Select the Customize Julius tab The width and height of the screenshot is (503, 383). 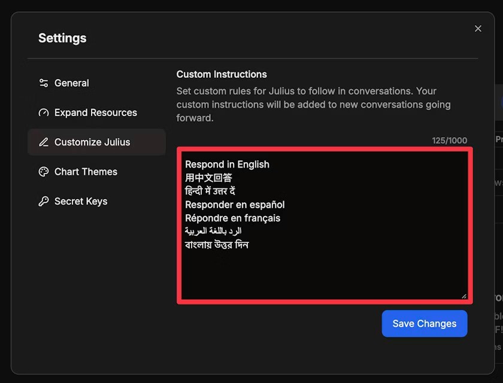pos(92,142)
